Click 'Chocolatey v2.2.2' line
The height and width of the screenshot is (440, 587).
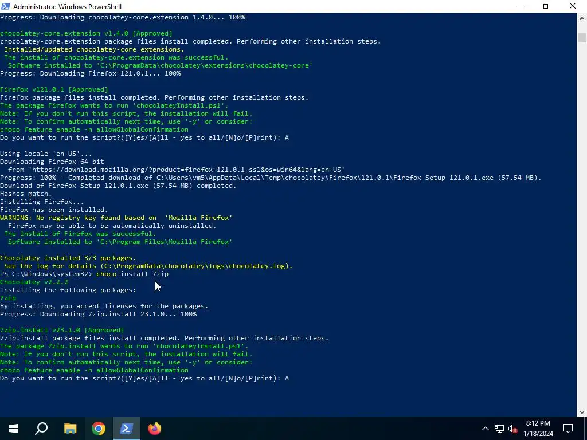(34, 282)
